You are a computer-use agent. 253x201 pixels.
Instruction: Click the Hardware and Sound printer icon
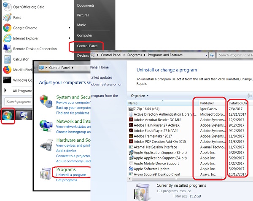46,145
